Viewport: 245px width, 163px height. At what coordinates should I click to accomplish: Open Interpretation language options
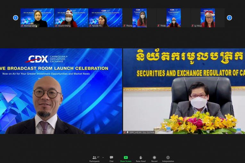coord(168,159)
